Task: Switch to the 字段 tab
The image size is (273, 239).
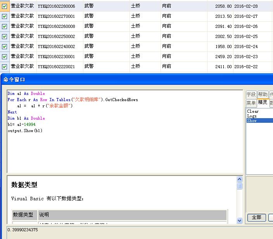Action: coord(251,95)
